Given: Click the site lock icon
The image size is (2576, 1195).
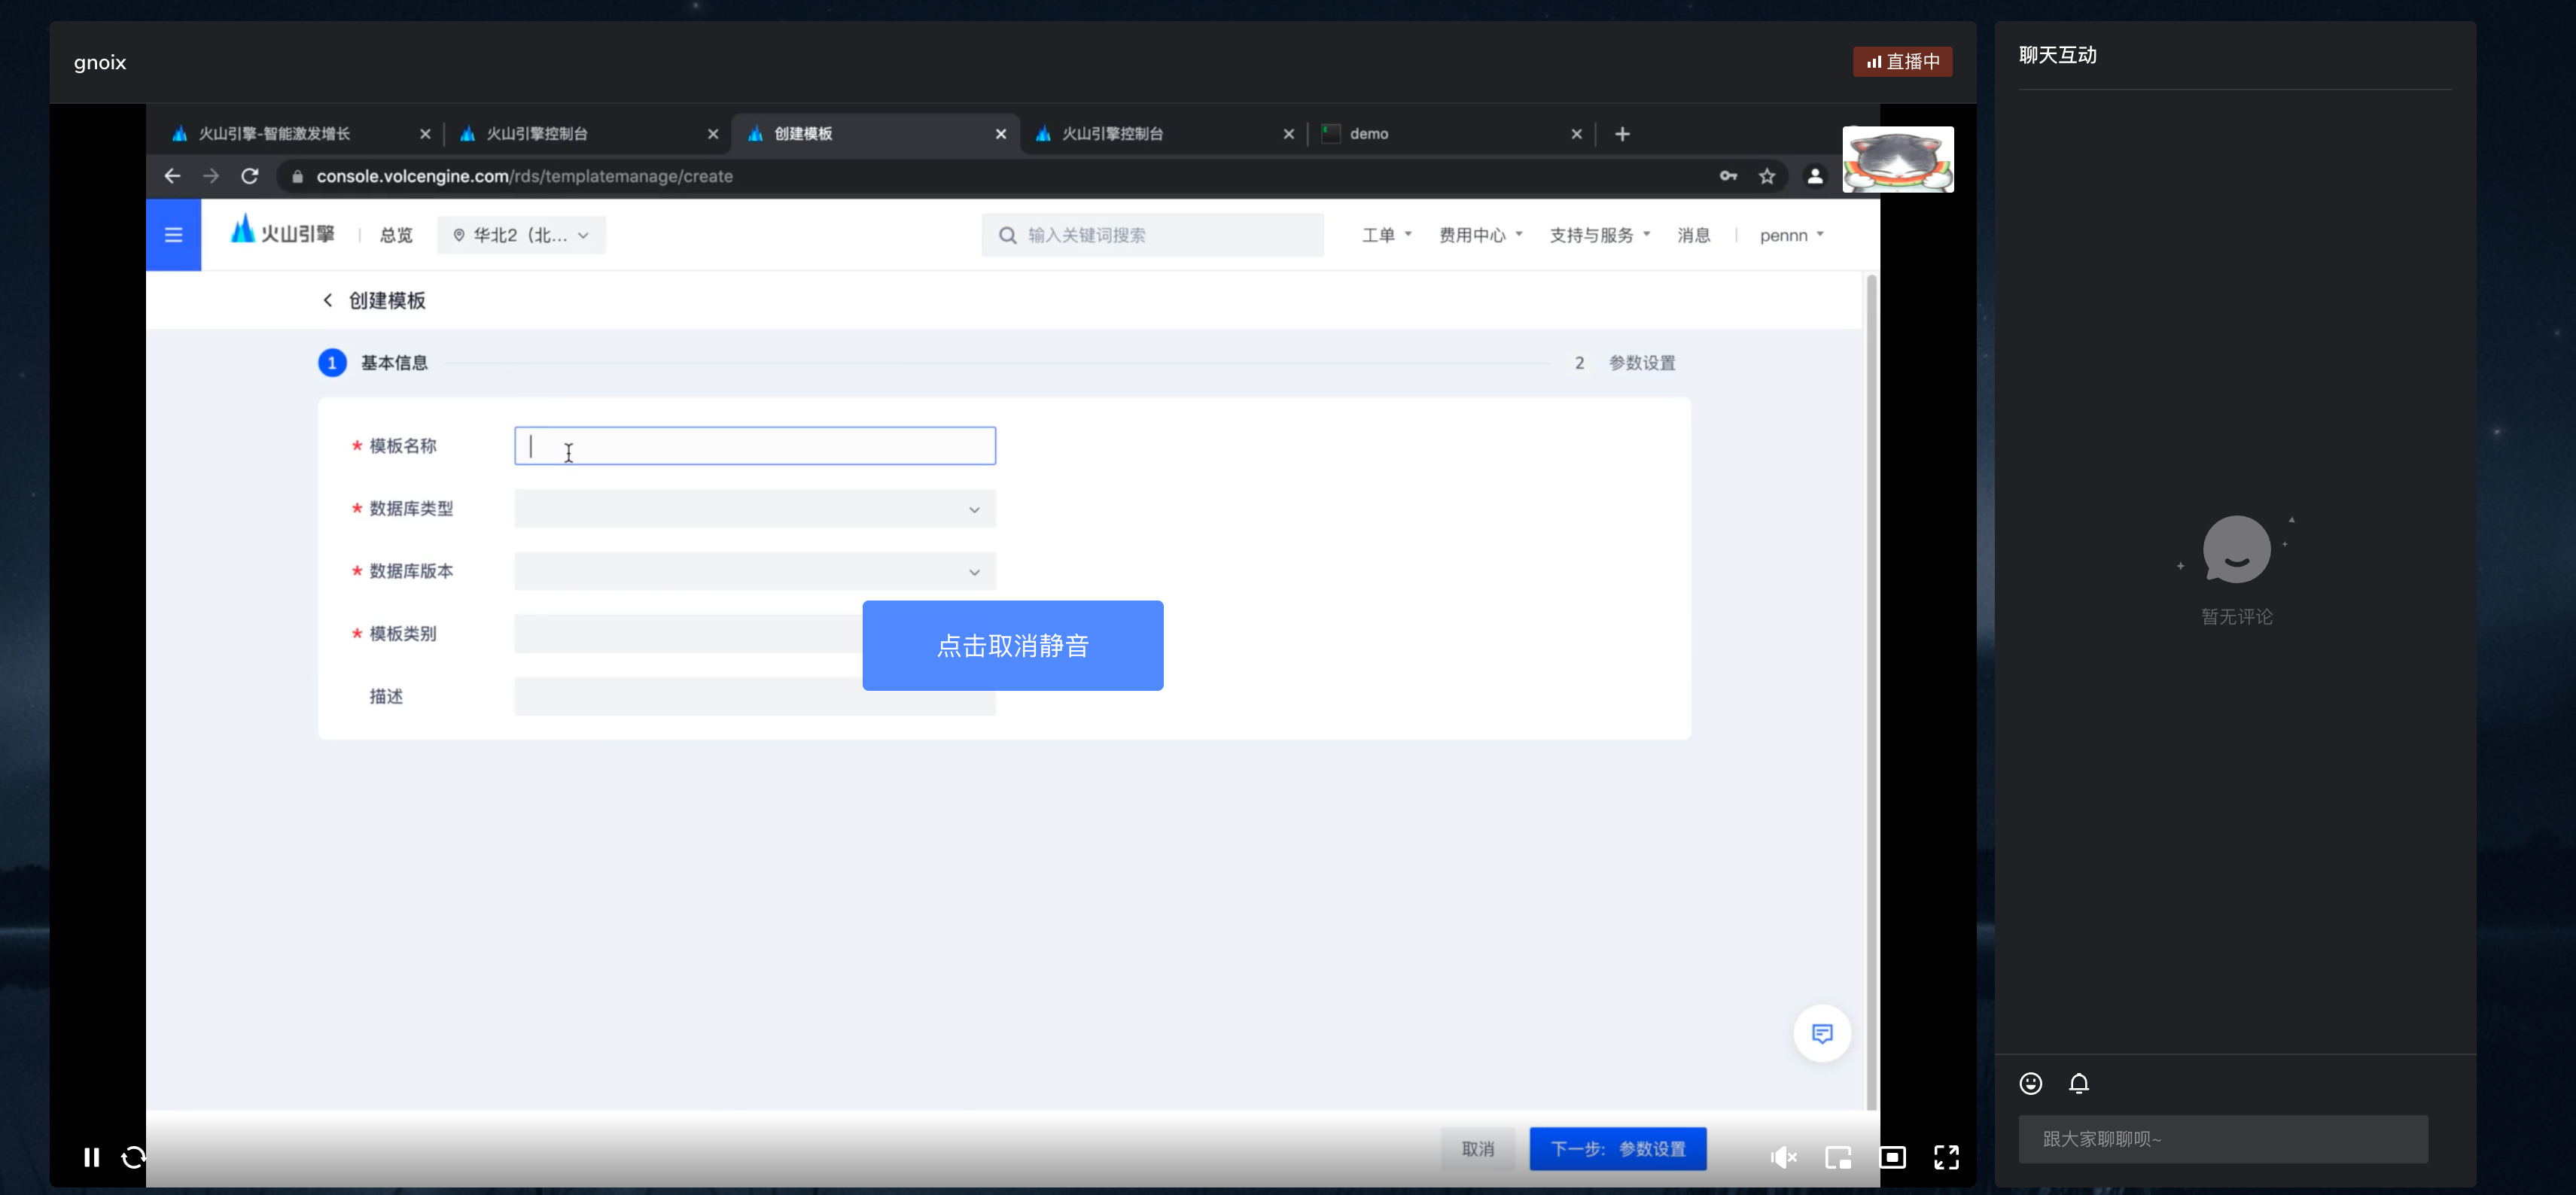Looking at the screenshot, I should (297, 176).
